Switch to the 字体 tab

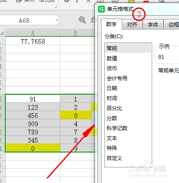click(153, 25)
